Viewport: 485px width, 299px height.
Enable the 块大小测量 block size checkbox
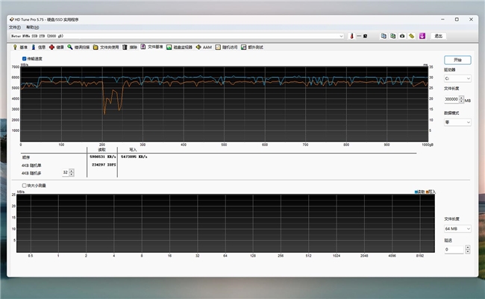(24, 186)
